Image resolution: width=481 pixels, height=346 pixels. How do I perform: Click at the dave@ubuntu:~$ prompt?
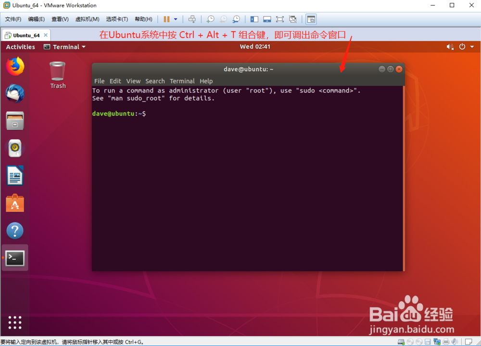click(119, 114)
